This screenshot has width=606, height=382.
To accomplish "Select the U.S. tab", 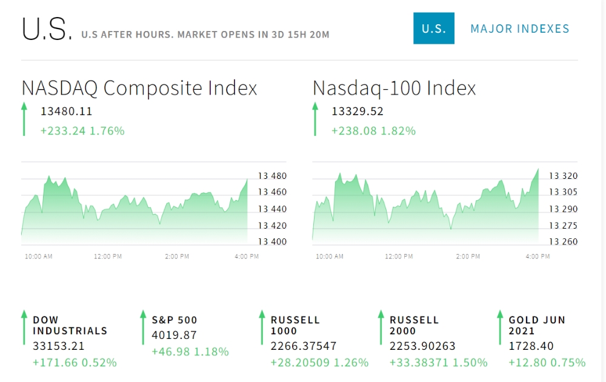I will point(434,28).
